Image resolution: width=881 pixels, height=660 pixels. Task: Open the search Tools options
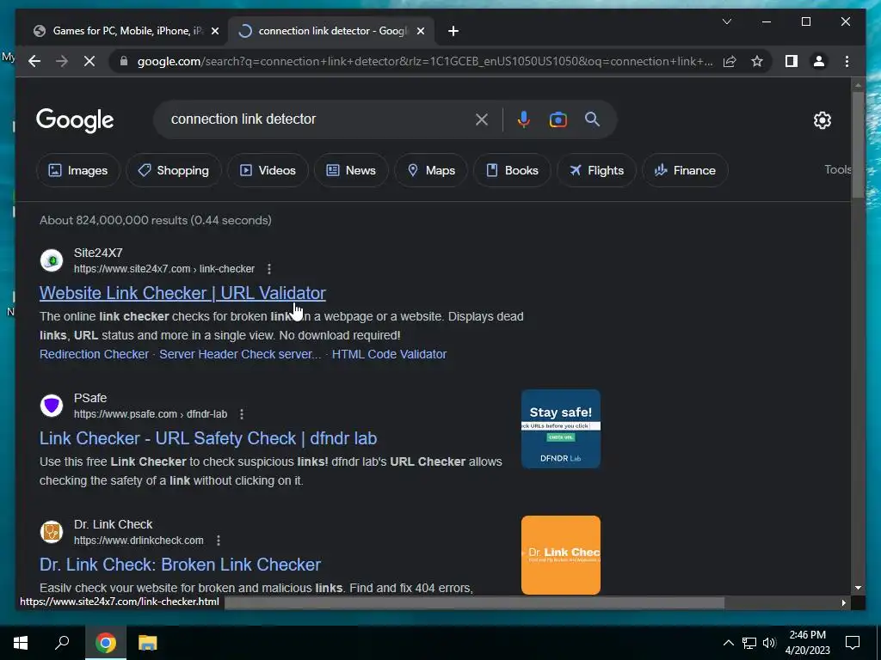837,169
